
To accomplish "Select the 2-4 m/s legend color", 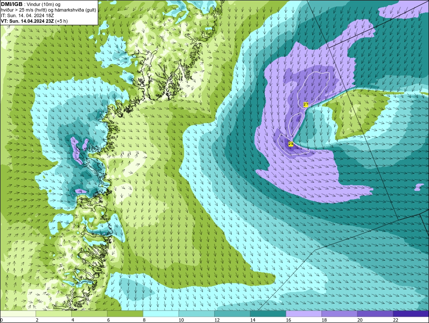I will click(x=54, y=314).
